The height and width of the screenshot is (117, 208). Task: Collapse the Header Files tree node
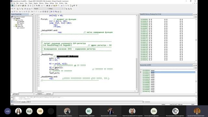tap(14, 26)
